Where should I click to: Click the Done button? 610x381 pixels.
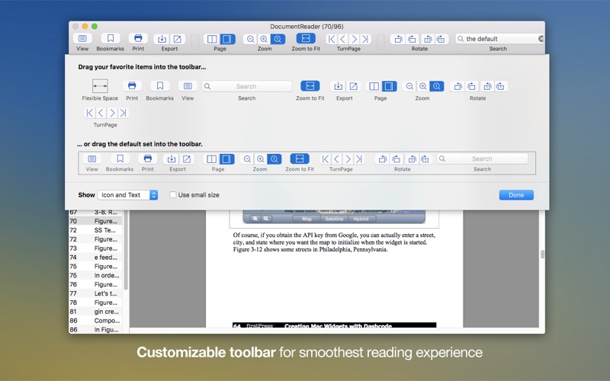[x=516, y=195]
